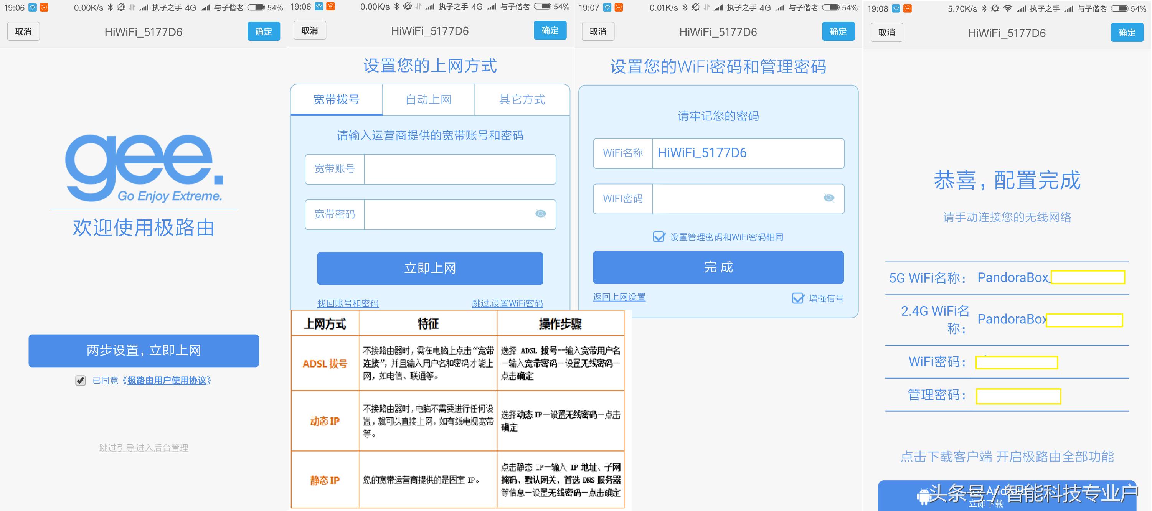Enable the 增强信号 option
This screenshot has height=511, width=1152.
coord(798,298)
